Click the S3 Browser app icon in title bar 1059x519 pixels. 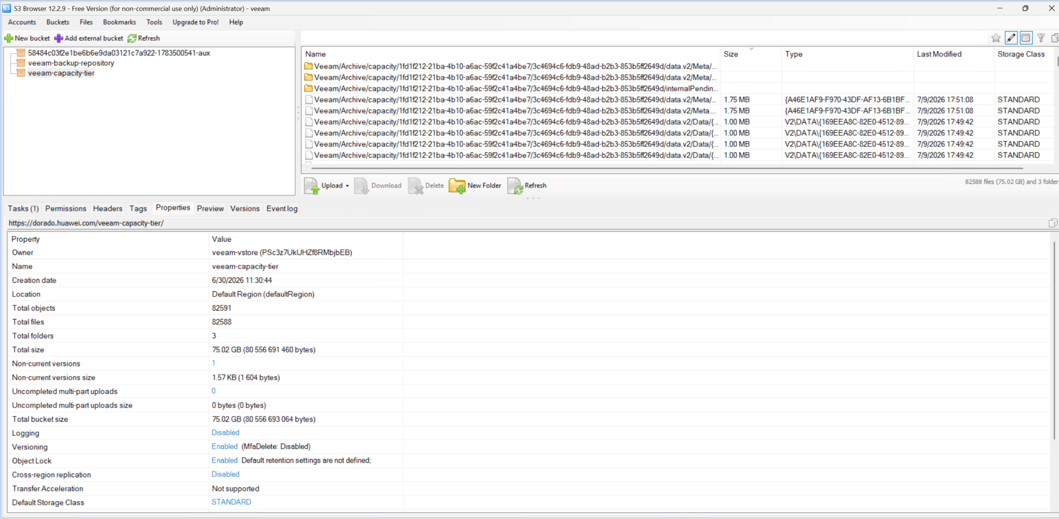click(7, 8)
